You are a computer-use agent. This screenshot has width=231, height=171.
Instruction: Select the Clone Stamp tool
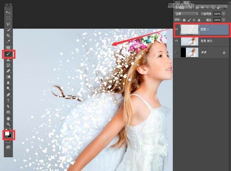(x=8, y=60)
